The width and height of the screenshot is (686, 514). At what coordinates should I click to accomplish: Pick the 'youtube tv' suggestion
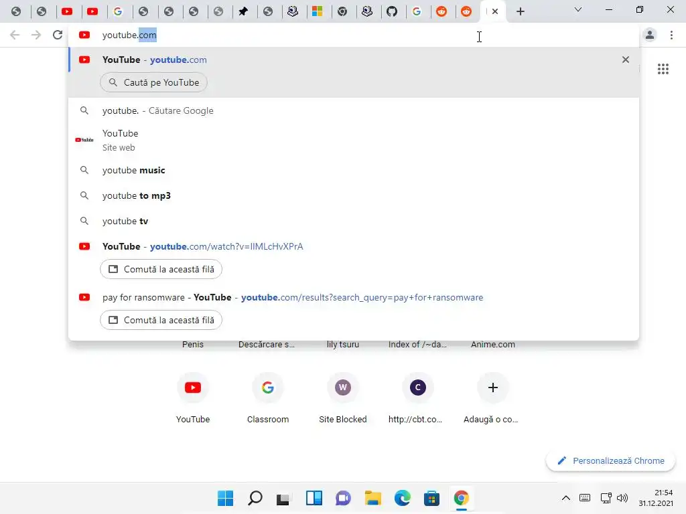tap(354, 221)
